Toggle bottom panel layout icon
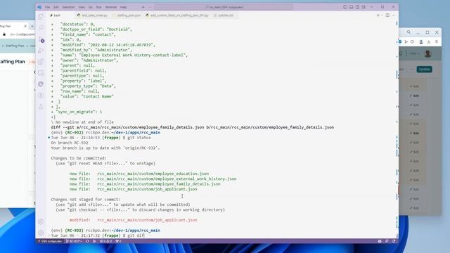This screenshot has height=253, width=450. (351, 7)
